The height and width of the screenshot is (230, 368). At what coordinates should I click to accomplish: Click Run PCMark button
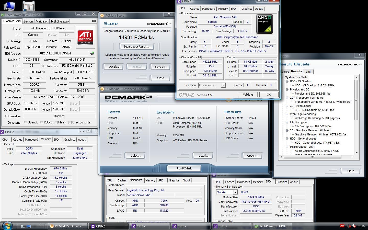click(x=184, y=168)
